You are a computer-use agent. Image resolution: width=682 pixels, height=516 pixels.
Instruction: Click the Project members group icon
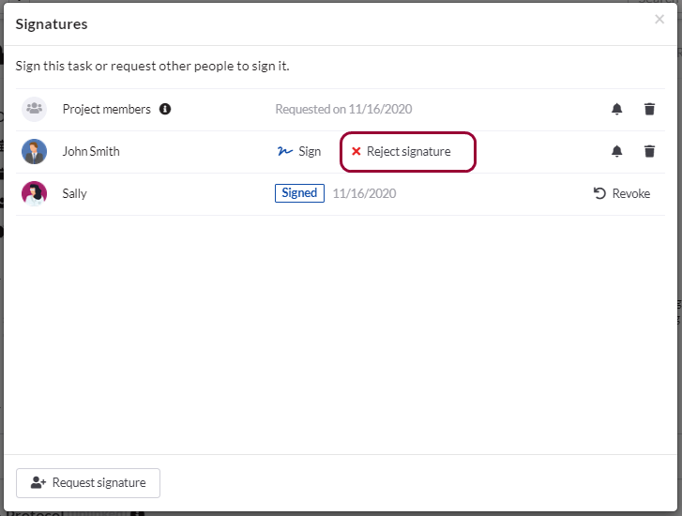35,109
